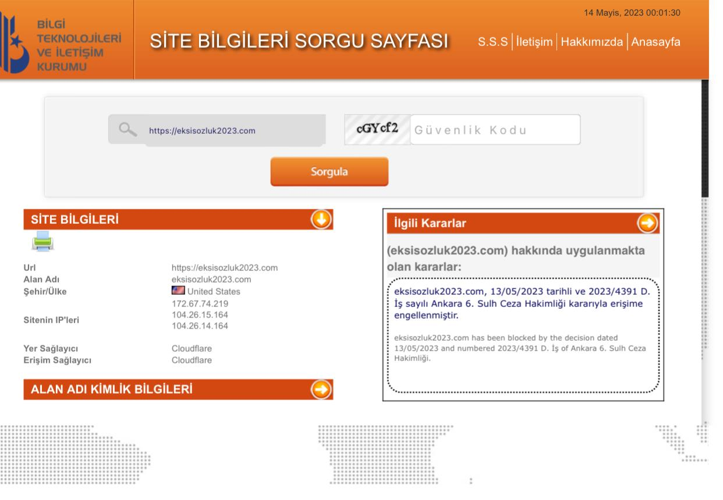Collapse Site Bilgileri with down arrow

pyautogui.click(x=321, y=219)
